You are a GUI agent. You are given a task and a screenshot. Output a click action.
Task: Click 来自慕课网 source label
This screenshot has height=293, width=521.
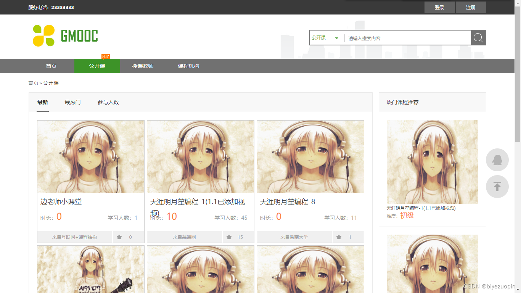[185, 237]
